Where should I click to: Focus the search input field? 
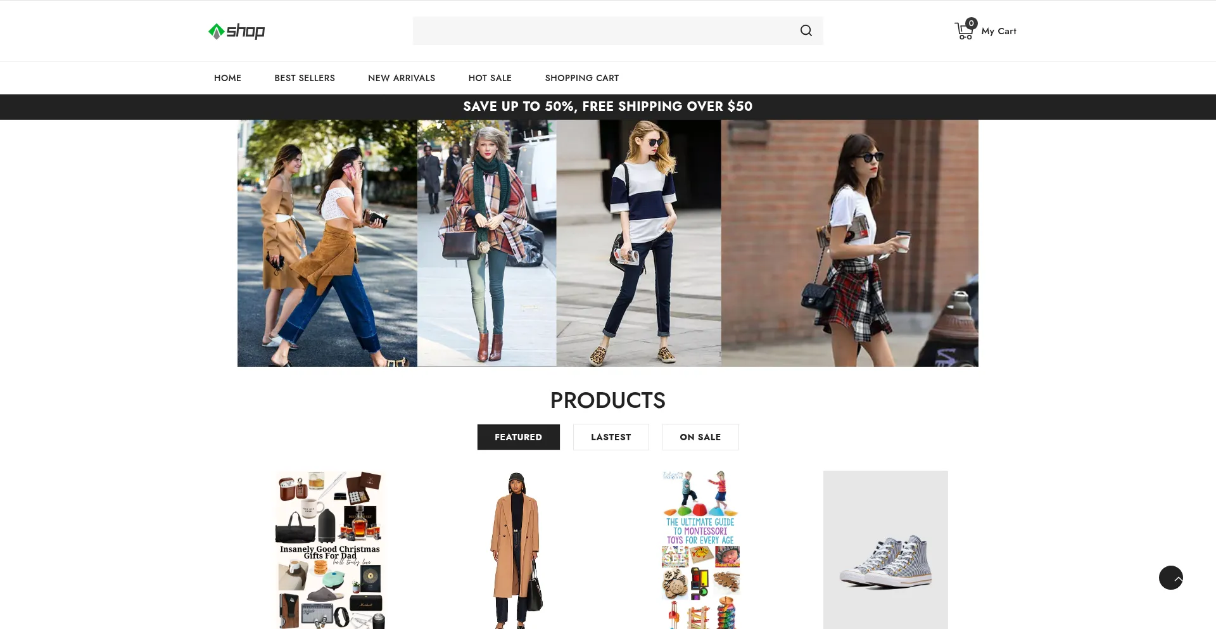click(602, 30)
